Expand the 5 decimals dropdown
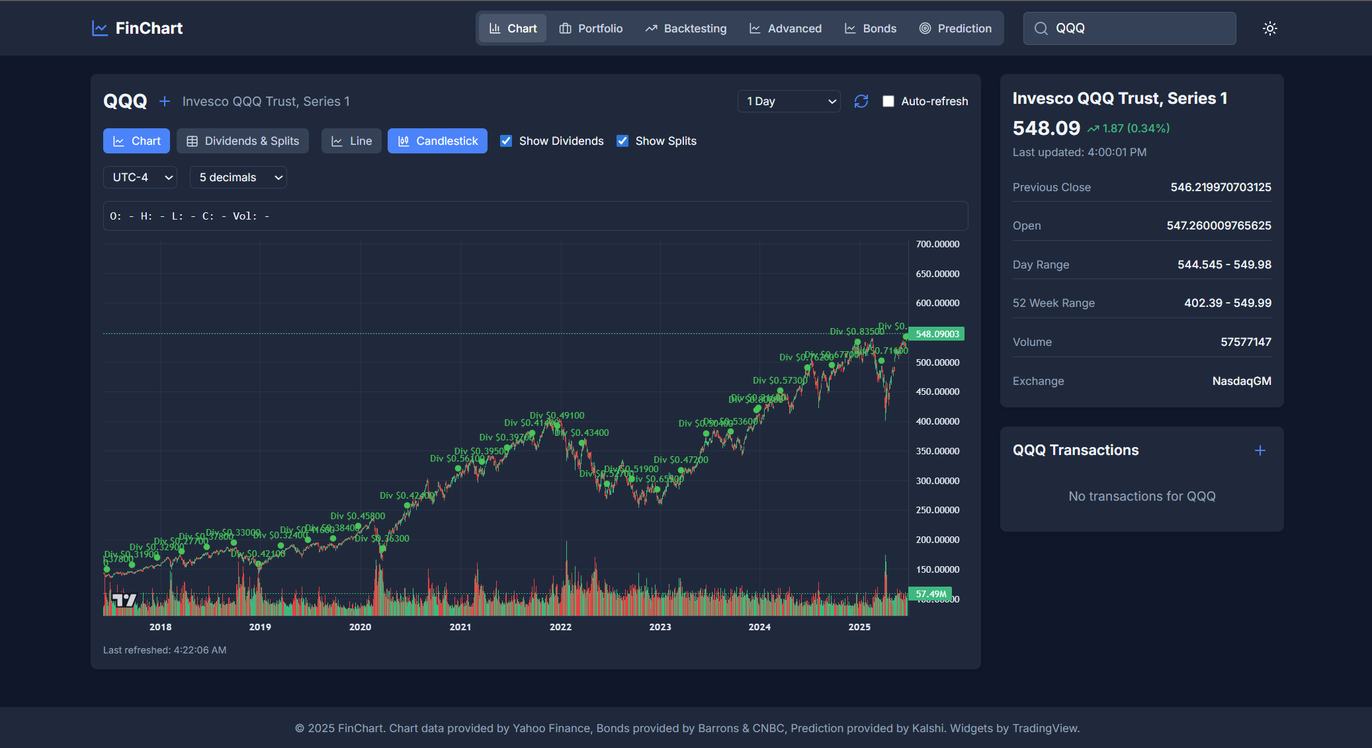The width and height of the screenshot is (1372, 748). [x=238, y=177]
